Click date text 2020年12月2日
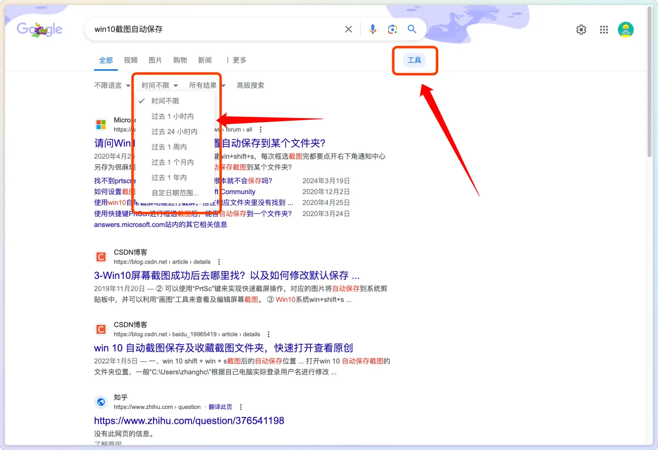 pyautogui.click(x=326, y=192)
